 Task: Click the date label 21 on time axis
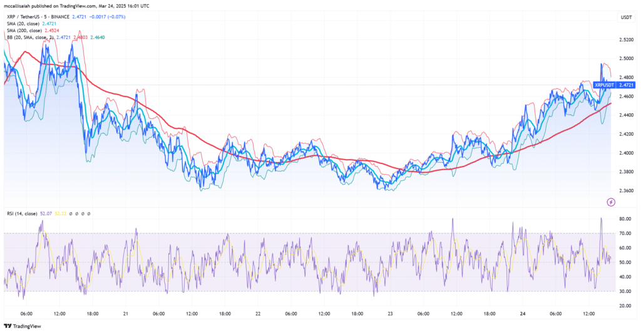[x=125, y=314]
